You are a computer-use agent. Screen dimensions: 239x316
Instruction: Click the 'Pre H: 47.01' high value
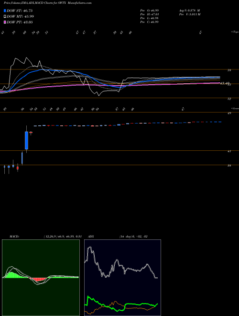pos(149,14)
